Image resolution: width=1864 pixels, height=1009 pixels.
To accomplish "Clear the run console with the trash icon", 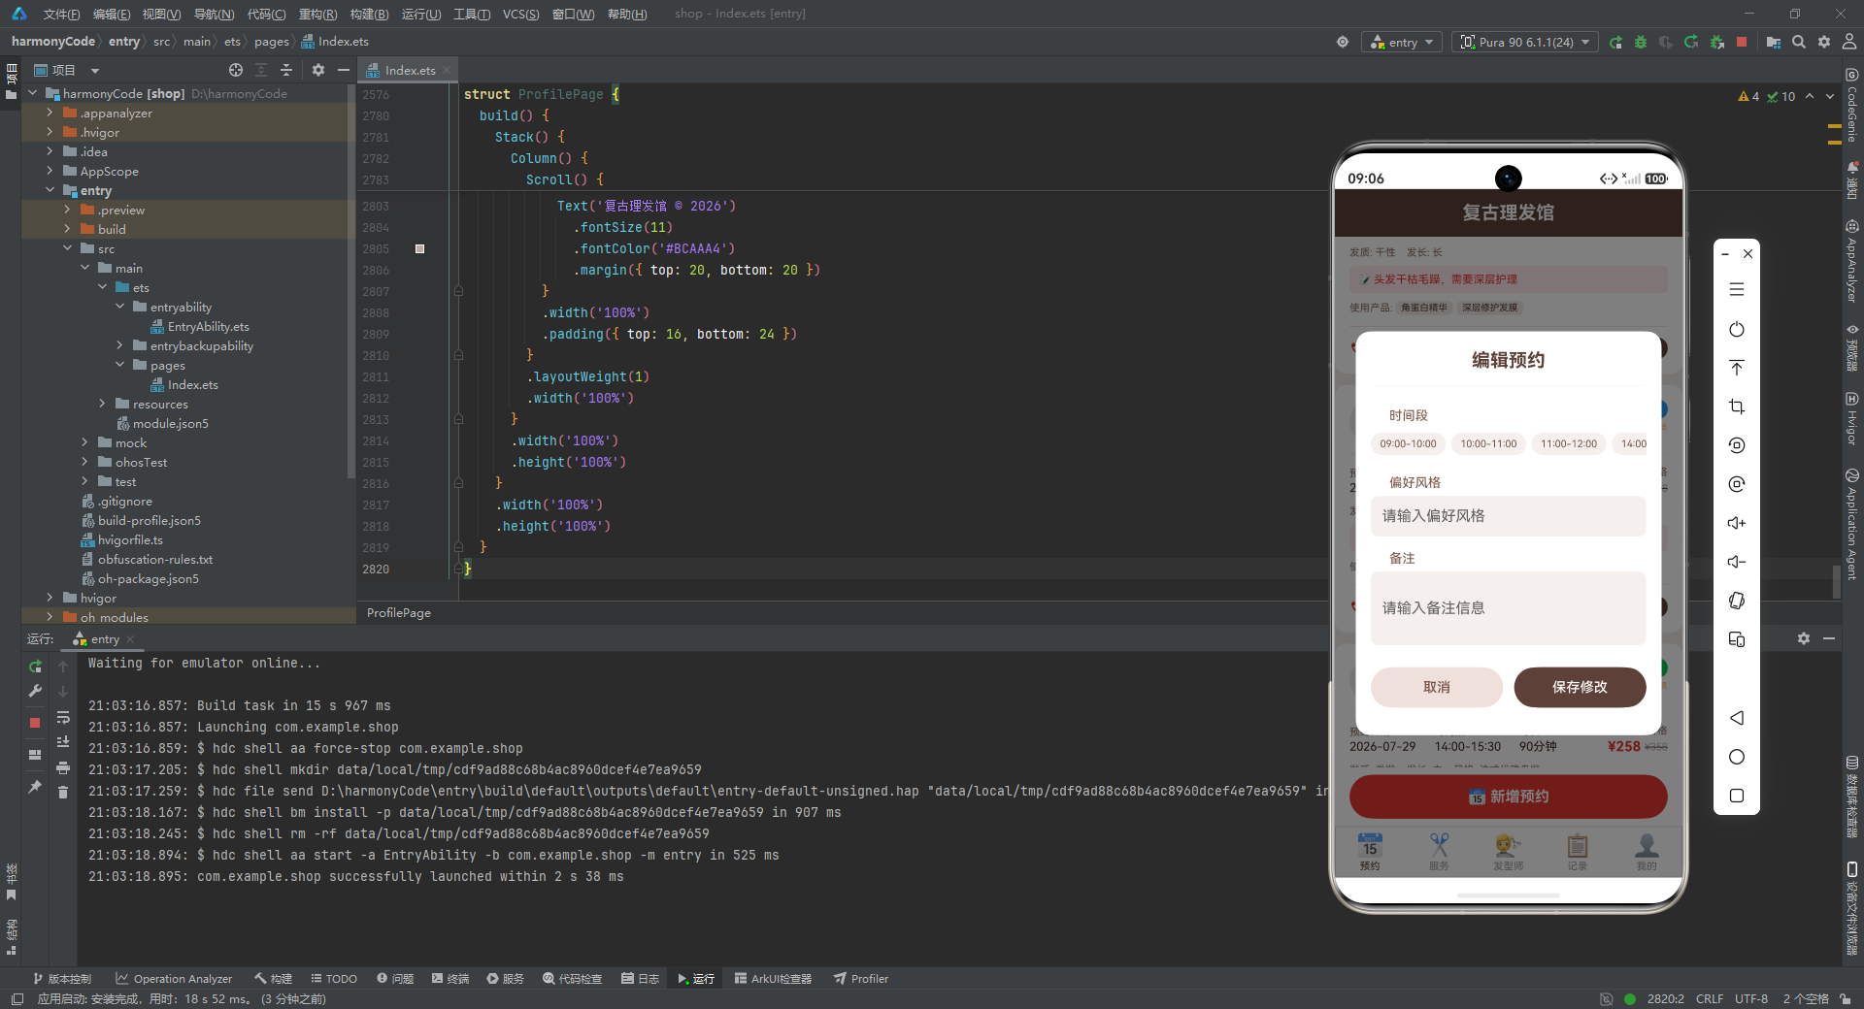I will [x=63, y=793].
